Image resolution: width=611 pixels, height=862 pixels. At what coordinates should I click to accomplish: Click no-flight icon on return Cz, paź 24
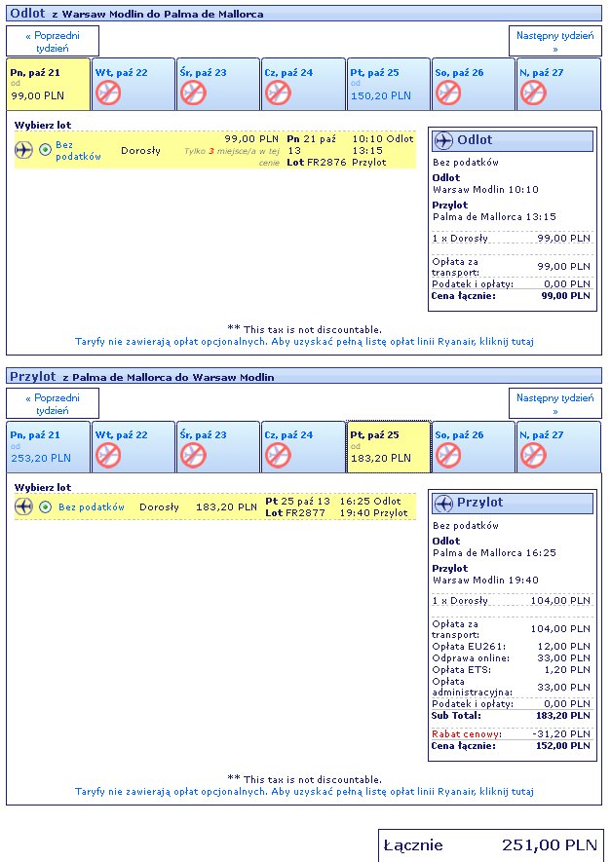[278, 456]
